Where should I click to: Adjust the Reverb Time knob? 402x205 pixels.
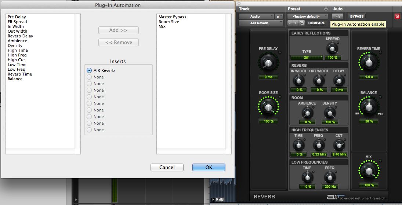pos(369,63)
